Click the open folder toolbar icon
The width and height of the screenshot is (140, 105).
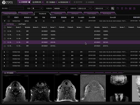click(x=126, y=8)
